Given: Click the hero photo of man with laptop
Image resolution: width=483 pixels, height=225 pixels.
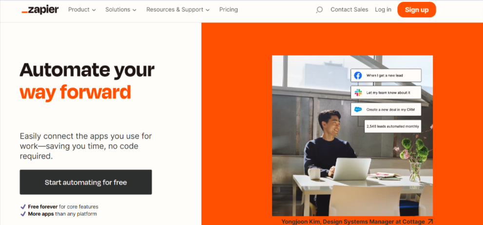Looking at the screenshot, I should pos(352,136).
